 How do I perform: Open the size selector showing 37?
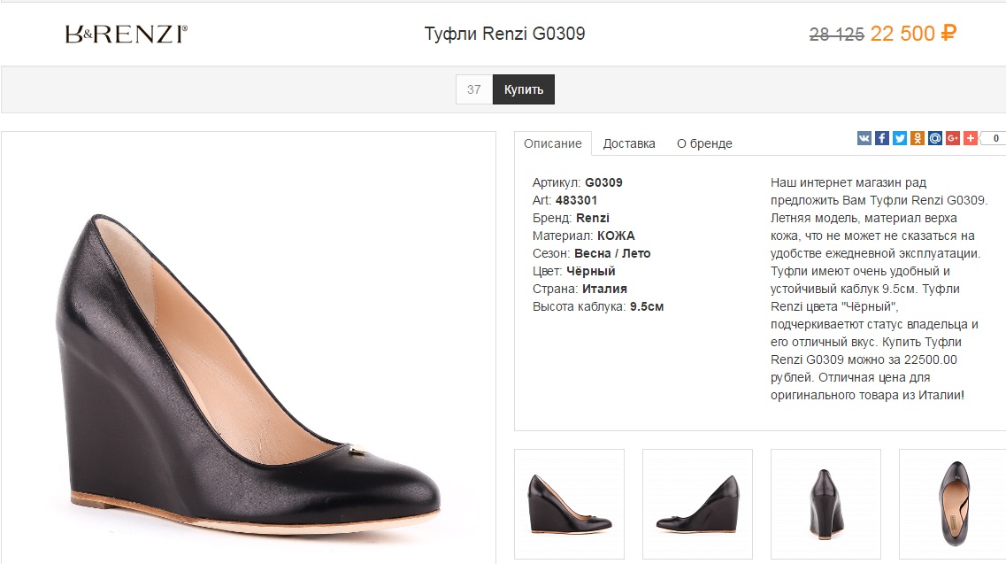474,89
